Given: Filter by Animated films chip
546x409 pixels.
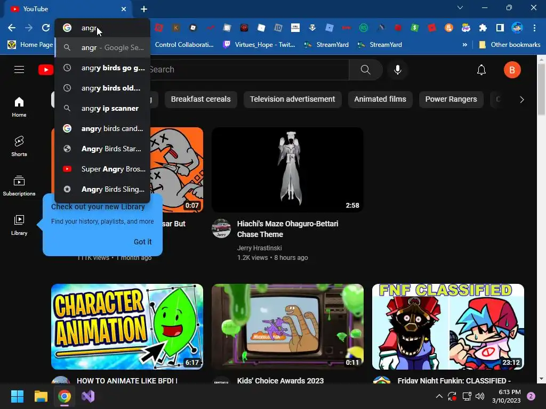Looking at the screenshot, I should pyautogui.click(x=380, y=99).
